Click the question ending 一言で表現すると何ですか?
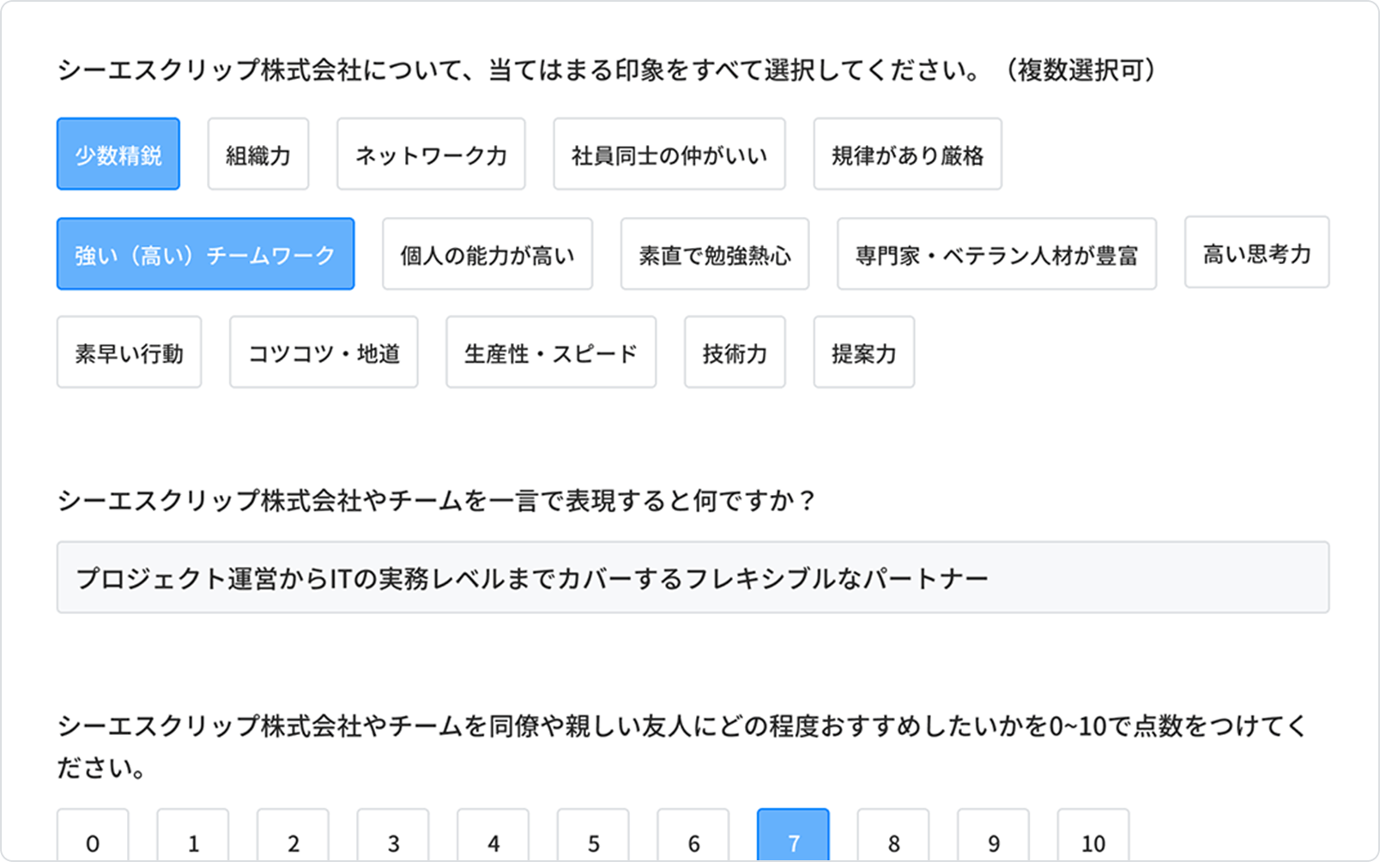This screenshot has width=1380, height=862. point(437,500)
